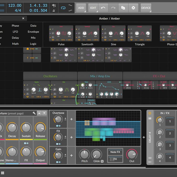Click the Spread knob in Swarm module
Image resolution: width=177 pixels, height=177 pixels.
coord(34,90)
